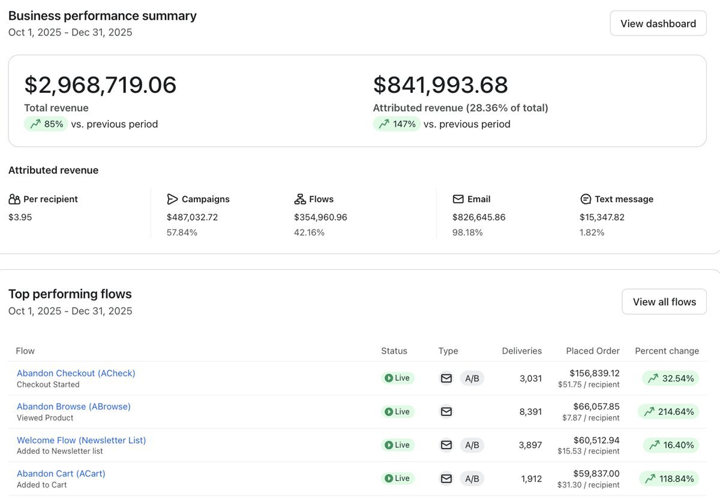720x497 pixels.
Task: Click the email type icon in Abandon Checkout row
Action: tap(446, 378)
